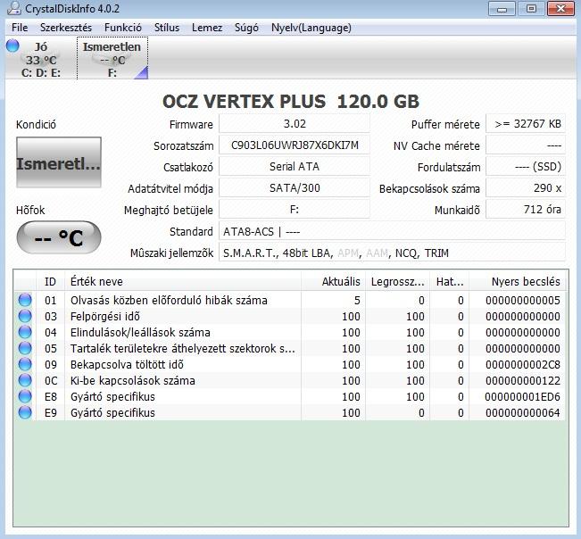The height and width of the screenshot is (539, 581).
Task: Click the grayed-out AAM feature text
Action: (377, 253)
